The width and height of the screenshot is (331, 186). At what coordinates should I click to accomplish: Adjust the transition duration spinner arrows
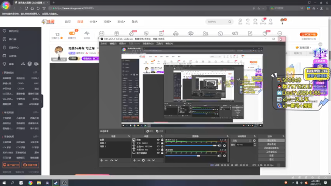click(254, 145)
